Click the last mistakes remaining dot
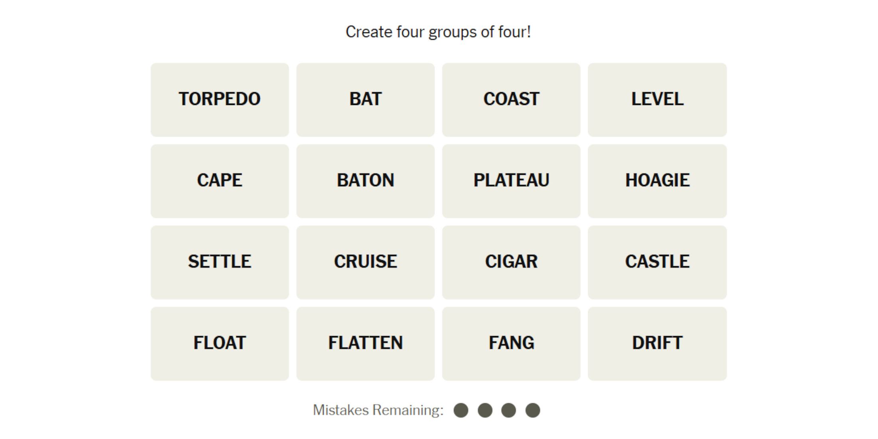Viewport: 878px width, 439px height. pyautogui.click(x=532, y=410)
